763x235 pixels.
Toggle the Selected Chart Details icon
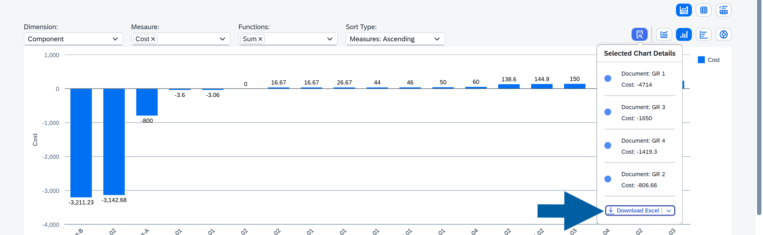click(640, 34)
